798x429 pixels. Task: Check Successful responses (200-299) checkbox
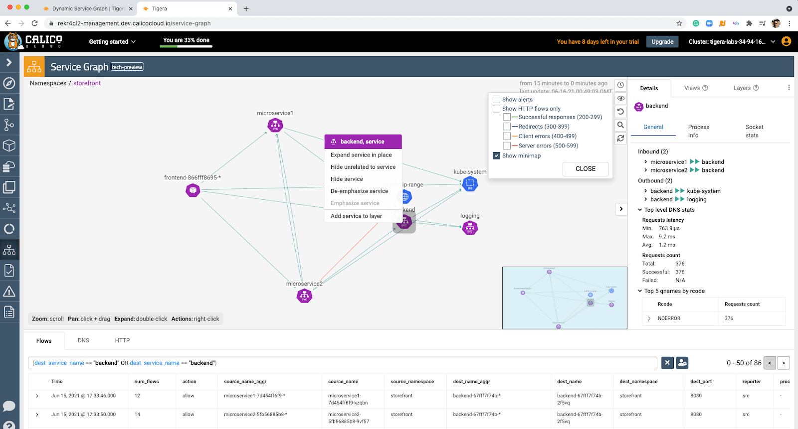[507, 117]
